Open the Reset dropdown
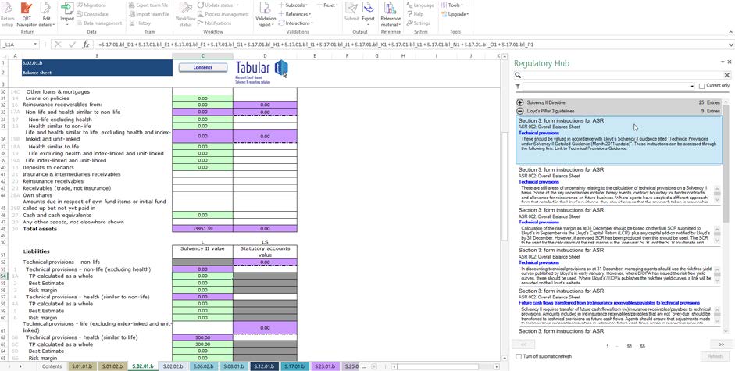The image size is (735, 371). (x=326, y=5)
